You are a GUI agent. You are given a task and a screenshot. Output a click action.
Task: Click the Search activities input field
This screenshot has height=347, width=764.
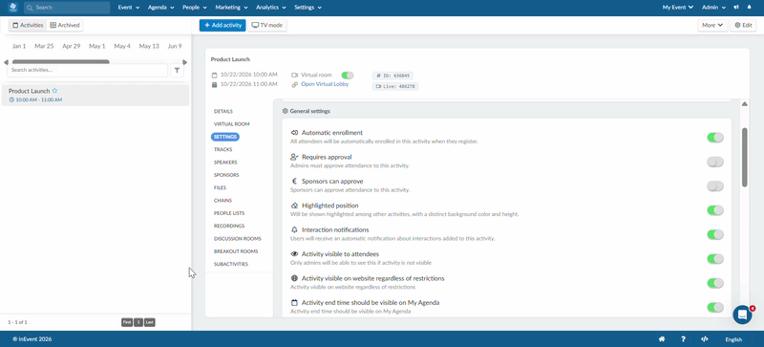[87, 71]
